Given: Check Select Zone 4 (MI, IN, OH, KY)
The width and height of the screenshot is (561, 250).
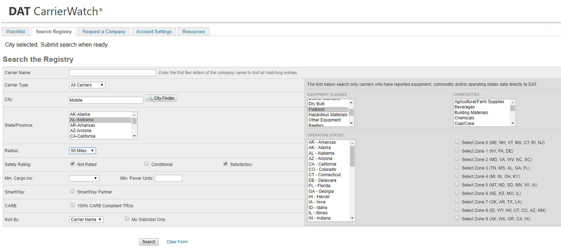Looking at the screenshot, I should pyautogui.click(x=457, y=176).
